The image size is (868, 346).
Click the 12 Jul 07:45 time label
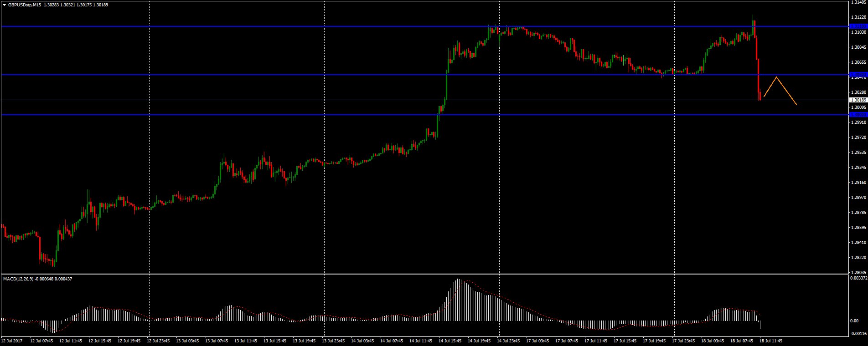pos(41,341)
